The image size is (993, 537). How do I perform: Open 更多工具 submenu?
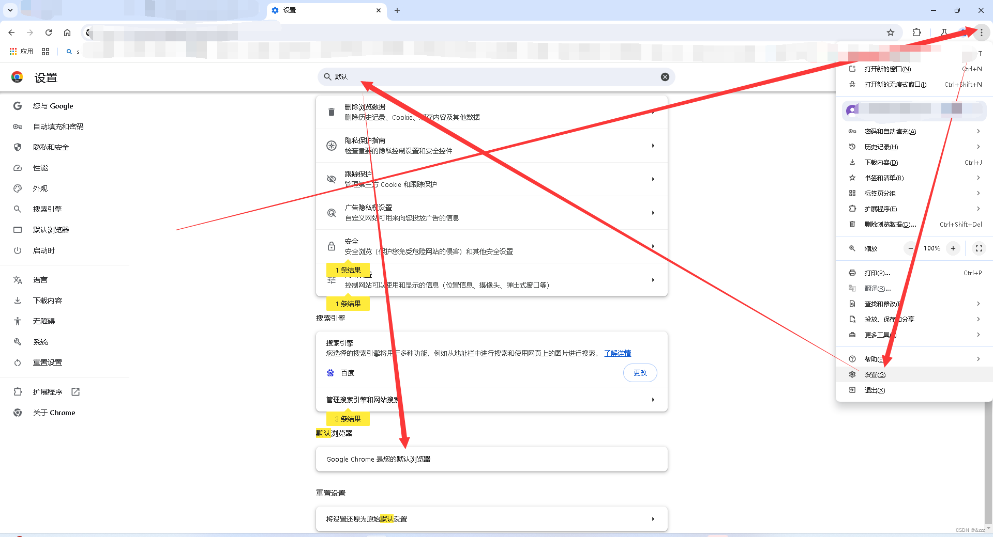[914, 335]
